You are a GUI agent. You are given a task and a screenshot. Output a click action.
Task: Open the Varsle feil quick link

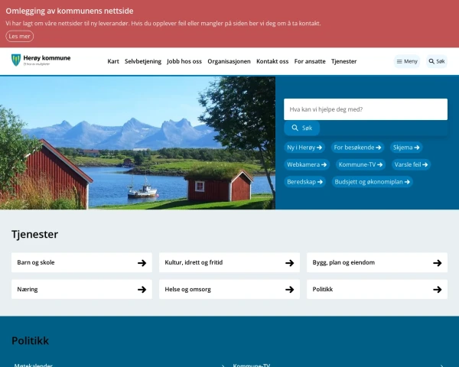pyautogui.click(x=411, y=164)
